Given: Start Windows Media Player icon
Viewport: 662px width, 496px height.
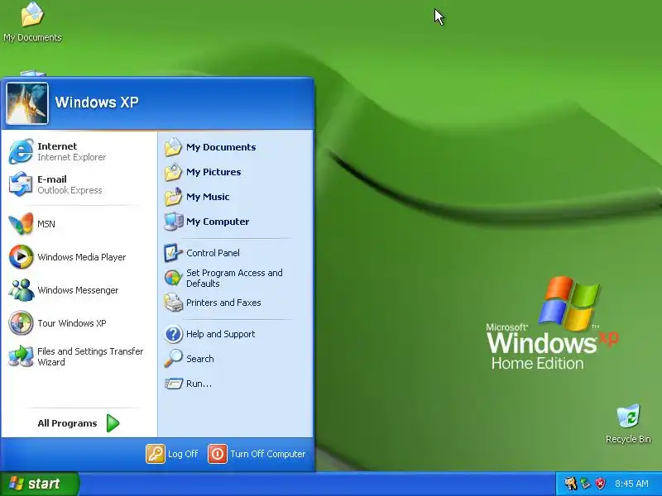Looking at the screenshot, I should click(x=21, y=257).
